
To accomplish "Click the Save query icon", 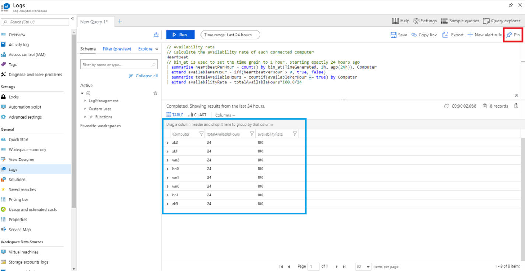I will click(x=393, y=35).
